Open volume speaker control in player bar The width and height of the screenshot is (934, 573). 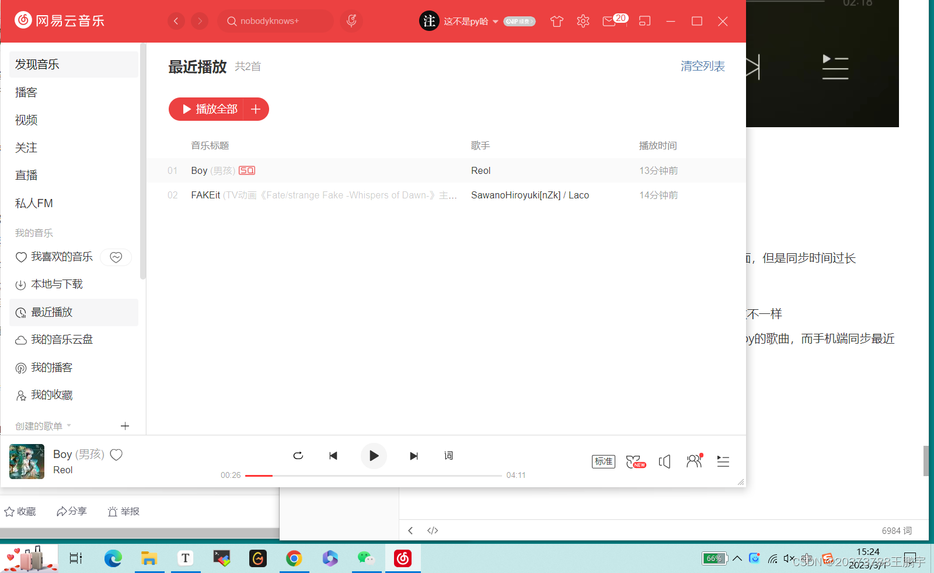[x=665, y=462]
